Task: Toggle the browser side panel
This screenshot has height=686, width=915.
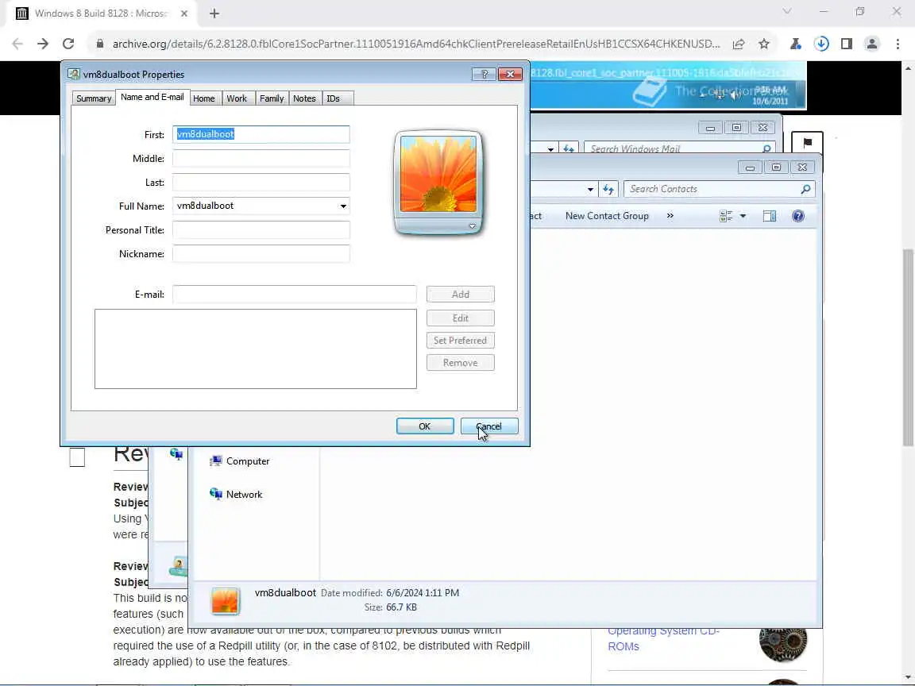Action: pos(846,44)
